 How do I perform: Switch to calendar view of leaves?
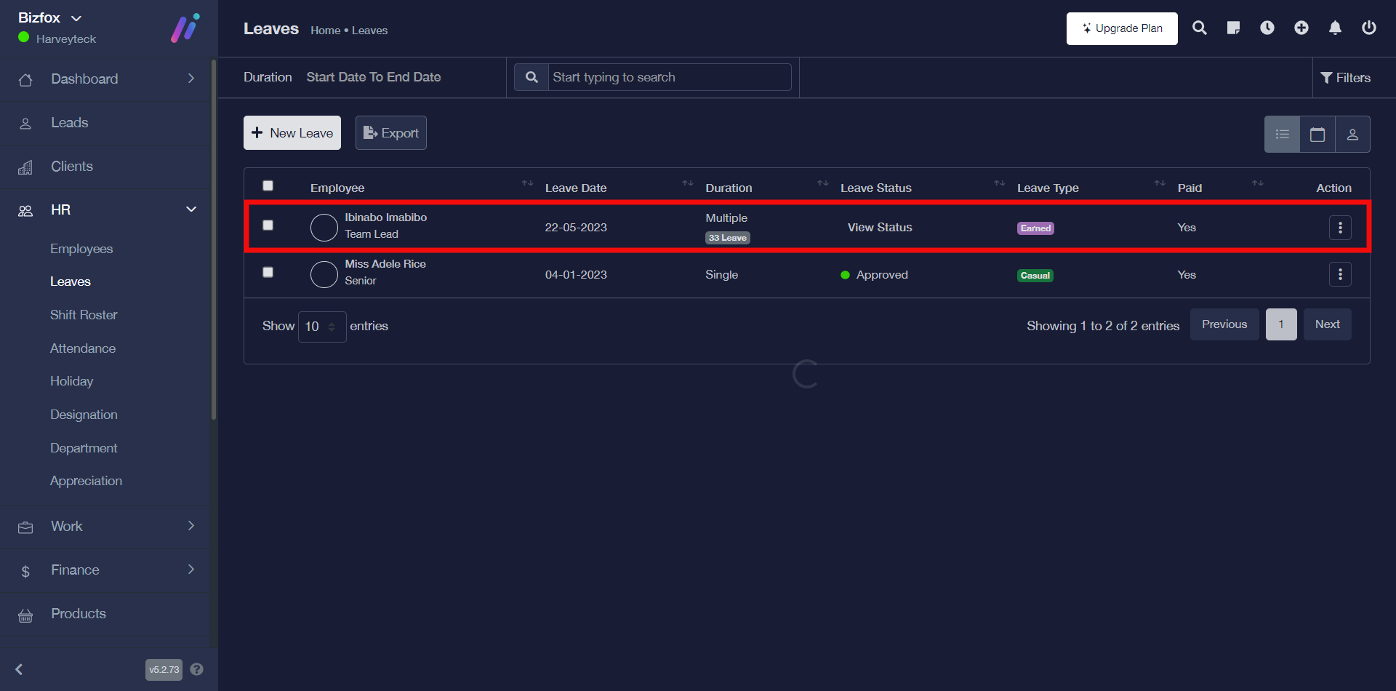tap(1317, 135)
